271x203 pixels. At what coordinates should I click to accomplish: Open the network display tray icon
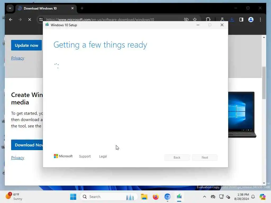click(221, 197)
